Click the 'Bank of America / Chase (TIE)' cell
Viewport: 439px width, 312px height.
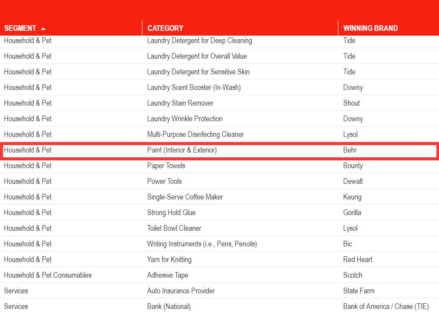[386, 306]
